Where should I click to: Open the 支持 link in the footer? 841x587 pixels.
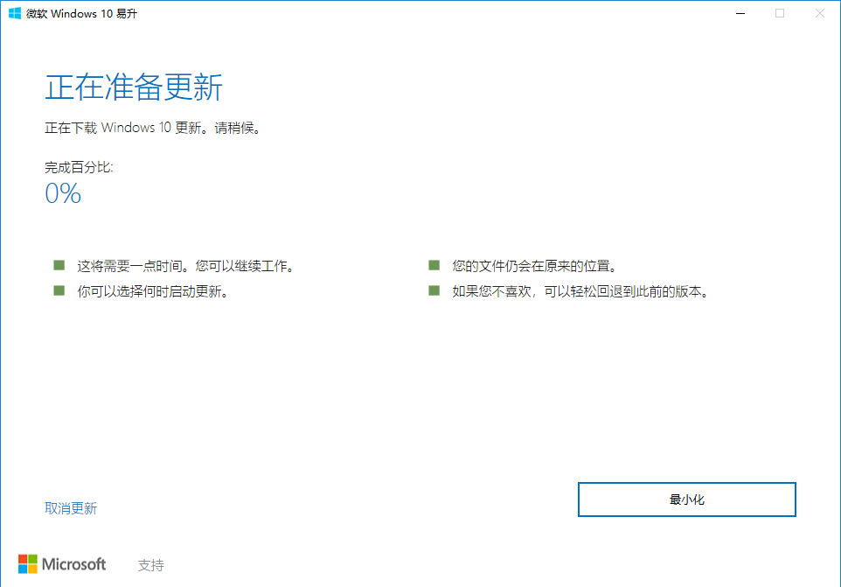[150, 565]
